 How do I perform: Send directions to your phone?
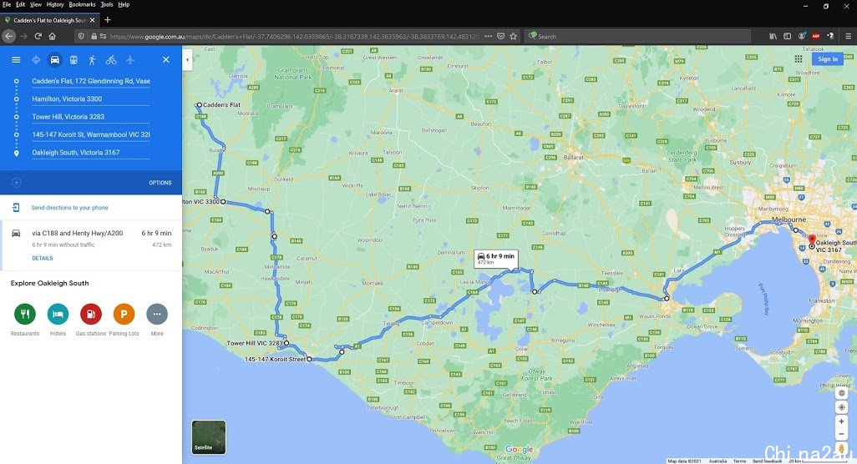click(69, 208)
